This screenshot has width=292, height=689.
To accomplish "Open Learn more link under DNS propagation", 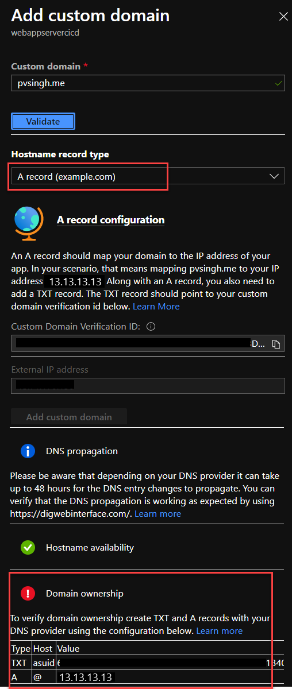I will pyautogui.click(x=157, y=513).
